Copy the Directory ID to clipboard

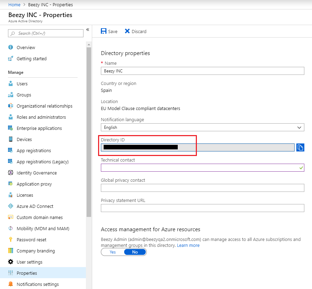pos(300,147)
